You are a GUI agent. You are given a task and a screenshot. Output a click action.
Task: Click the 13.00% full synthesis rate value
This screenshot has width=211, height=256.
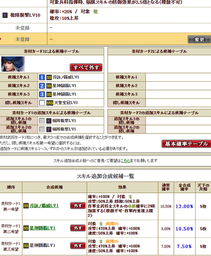184,206
